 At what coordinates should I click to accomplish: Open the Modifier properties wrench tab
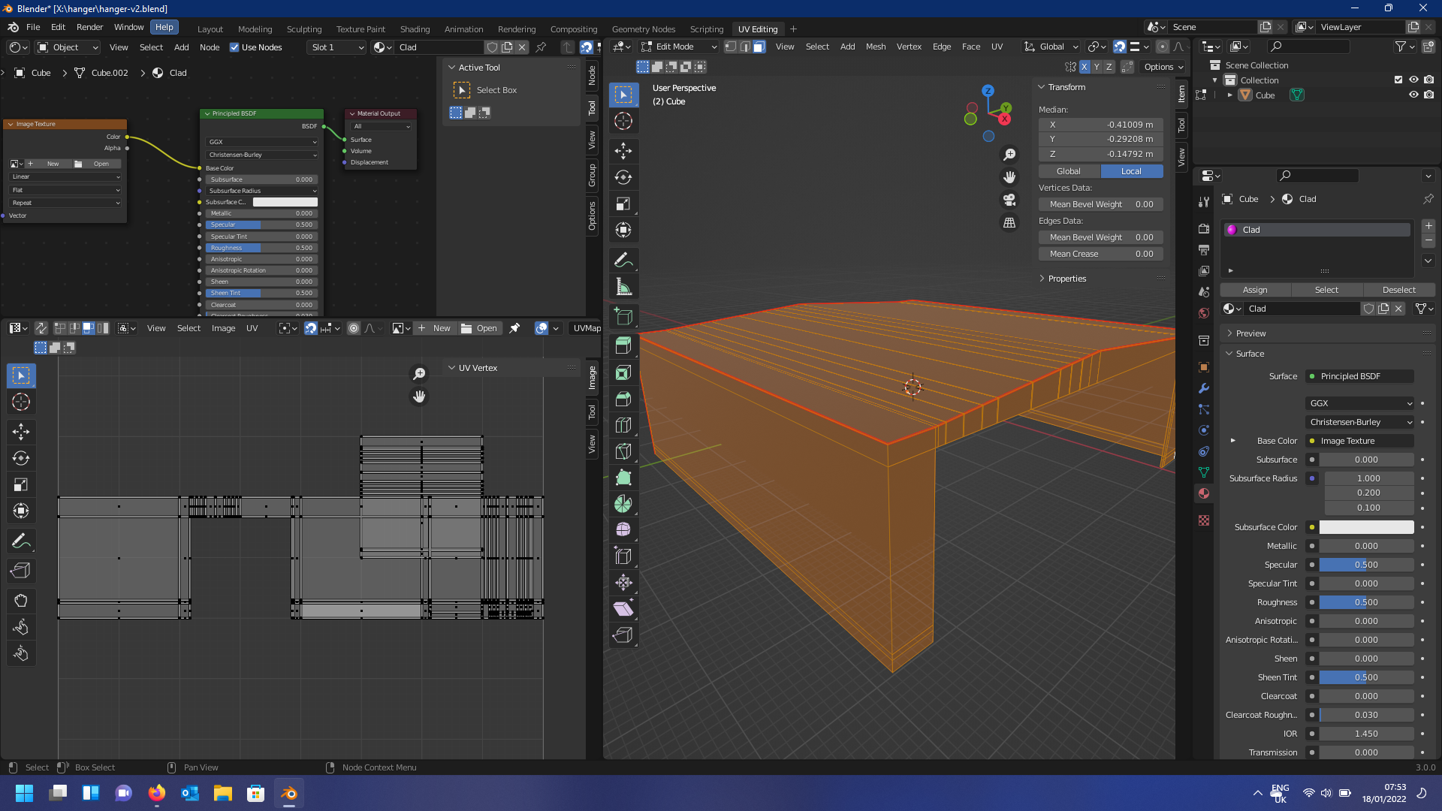tap(1204, 388)
